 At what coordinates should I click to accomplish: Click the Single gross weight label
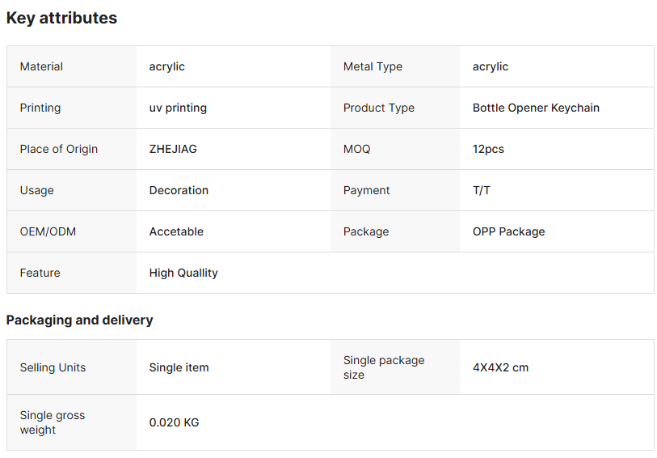[x=52, y=422]
